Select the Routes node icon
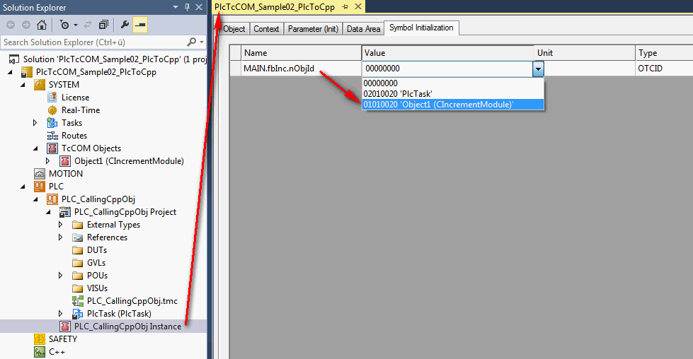 52,136
